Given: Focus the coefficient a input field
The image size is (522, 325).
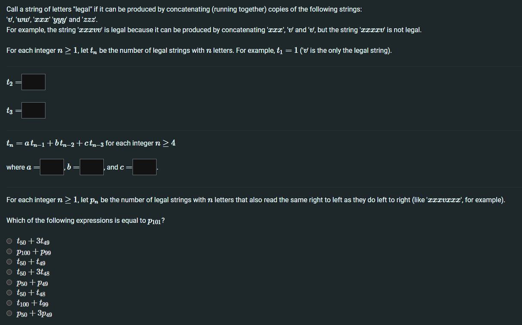Looking at the screenshot, I should (51, 167).
